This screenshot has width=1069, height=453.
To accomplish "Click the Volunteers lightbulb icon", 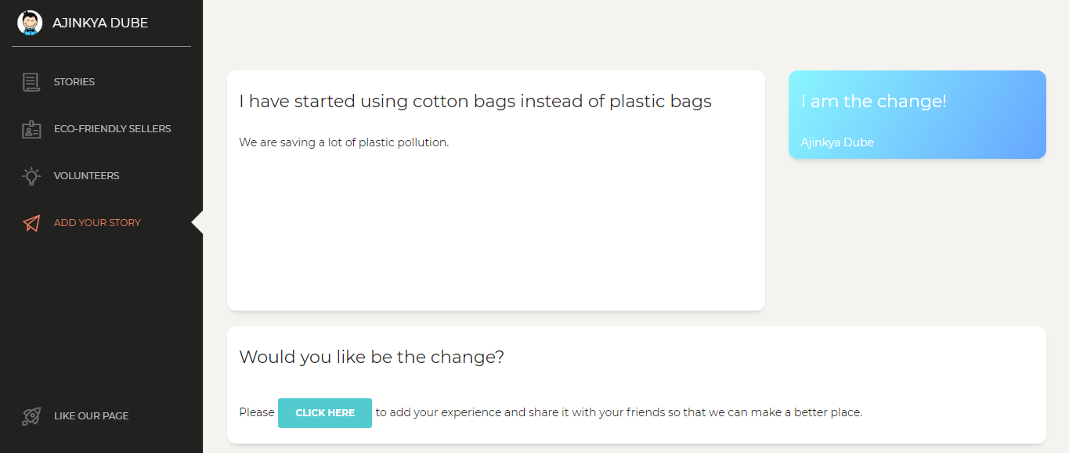I will [x=31, y=176].
